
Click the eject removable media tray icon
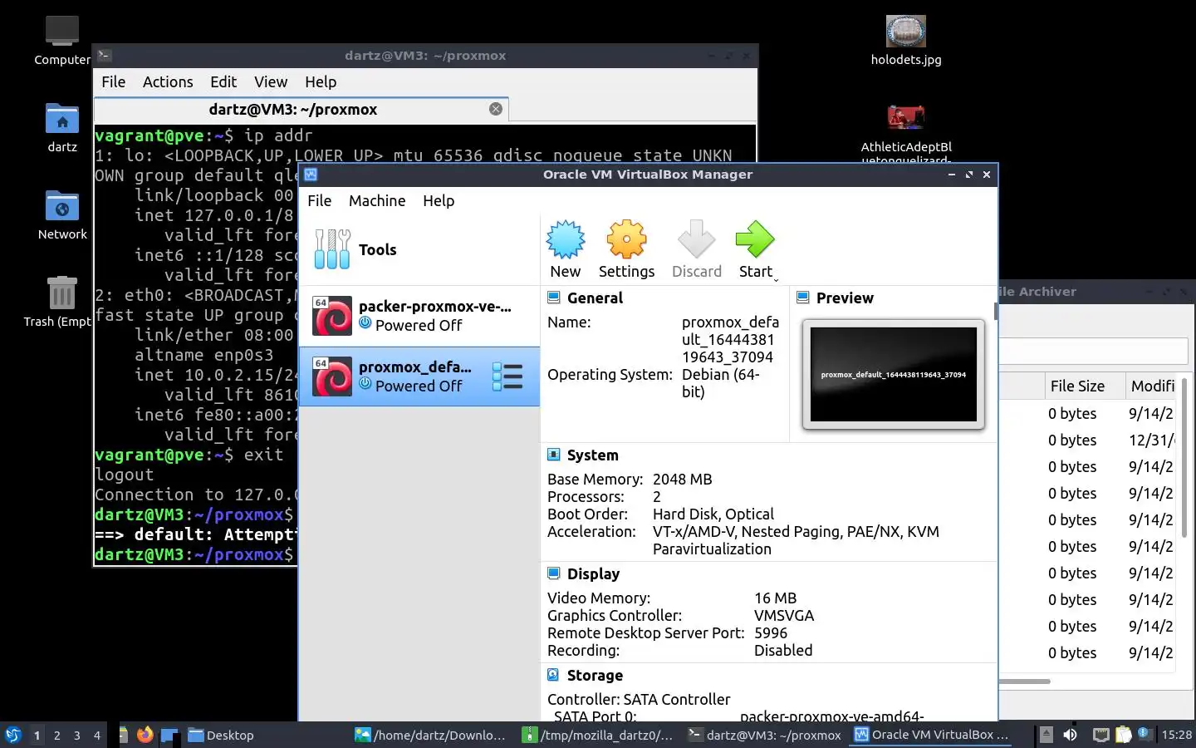click(1046, 735)
